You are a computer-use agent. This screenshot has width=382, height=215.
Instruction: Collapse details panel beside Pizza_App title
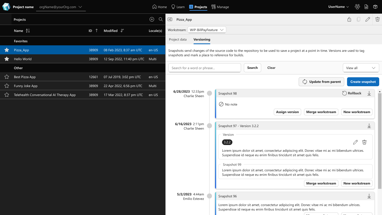(x=170, y=19)
